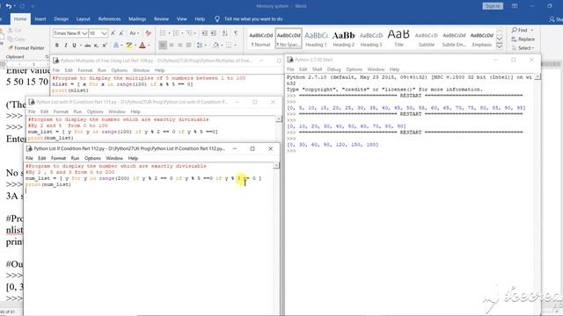The image size is (563, 316).
Task: Click the Tell me lightbulb search box
Action: 249,19
